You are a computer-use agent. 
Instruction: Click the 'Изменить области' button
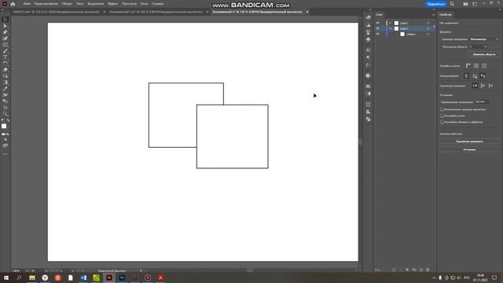tap(484, 54)
